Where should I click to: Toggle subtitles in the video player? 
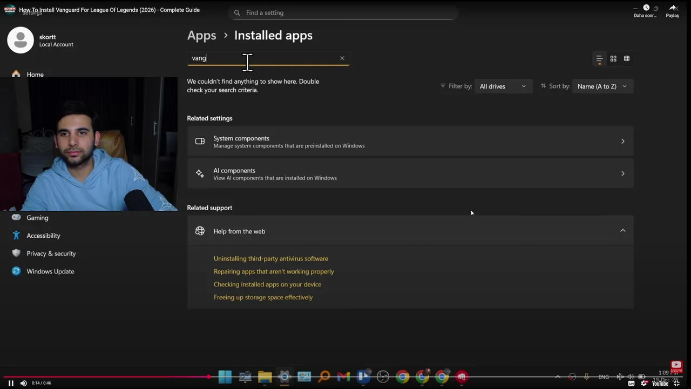(631, 383)
